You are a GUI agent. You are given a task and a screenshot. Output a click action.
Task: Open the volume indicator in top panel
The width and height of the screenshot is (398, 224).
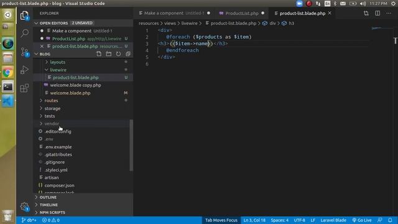pos(363,4)
